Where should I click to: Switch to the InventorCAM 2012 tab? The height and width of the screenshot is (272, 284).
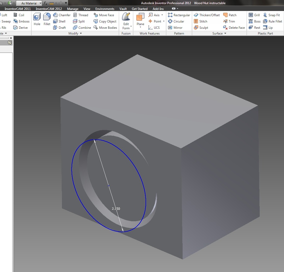point(49,9)
